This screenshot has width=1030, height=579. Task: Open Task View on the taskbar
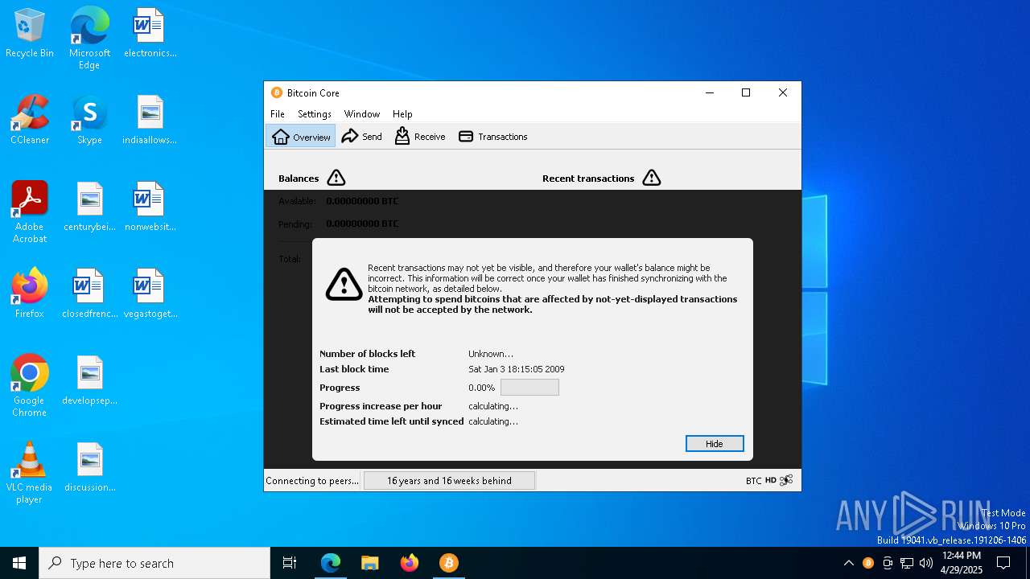[x=290, y=563]
